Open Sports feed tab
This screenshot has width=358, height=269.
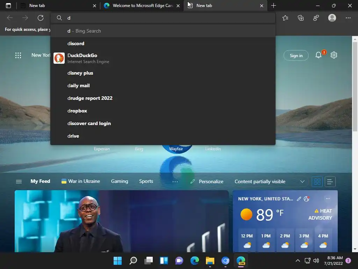tap(146, 181)
